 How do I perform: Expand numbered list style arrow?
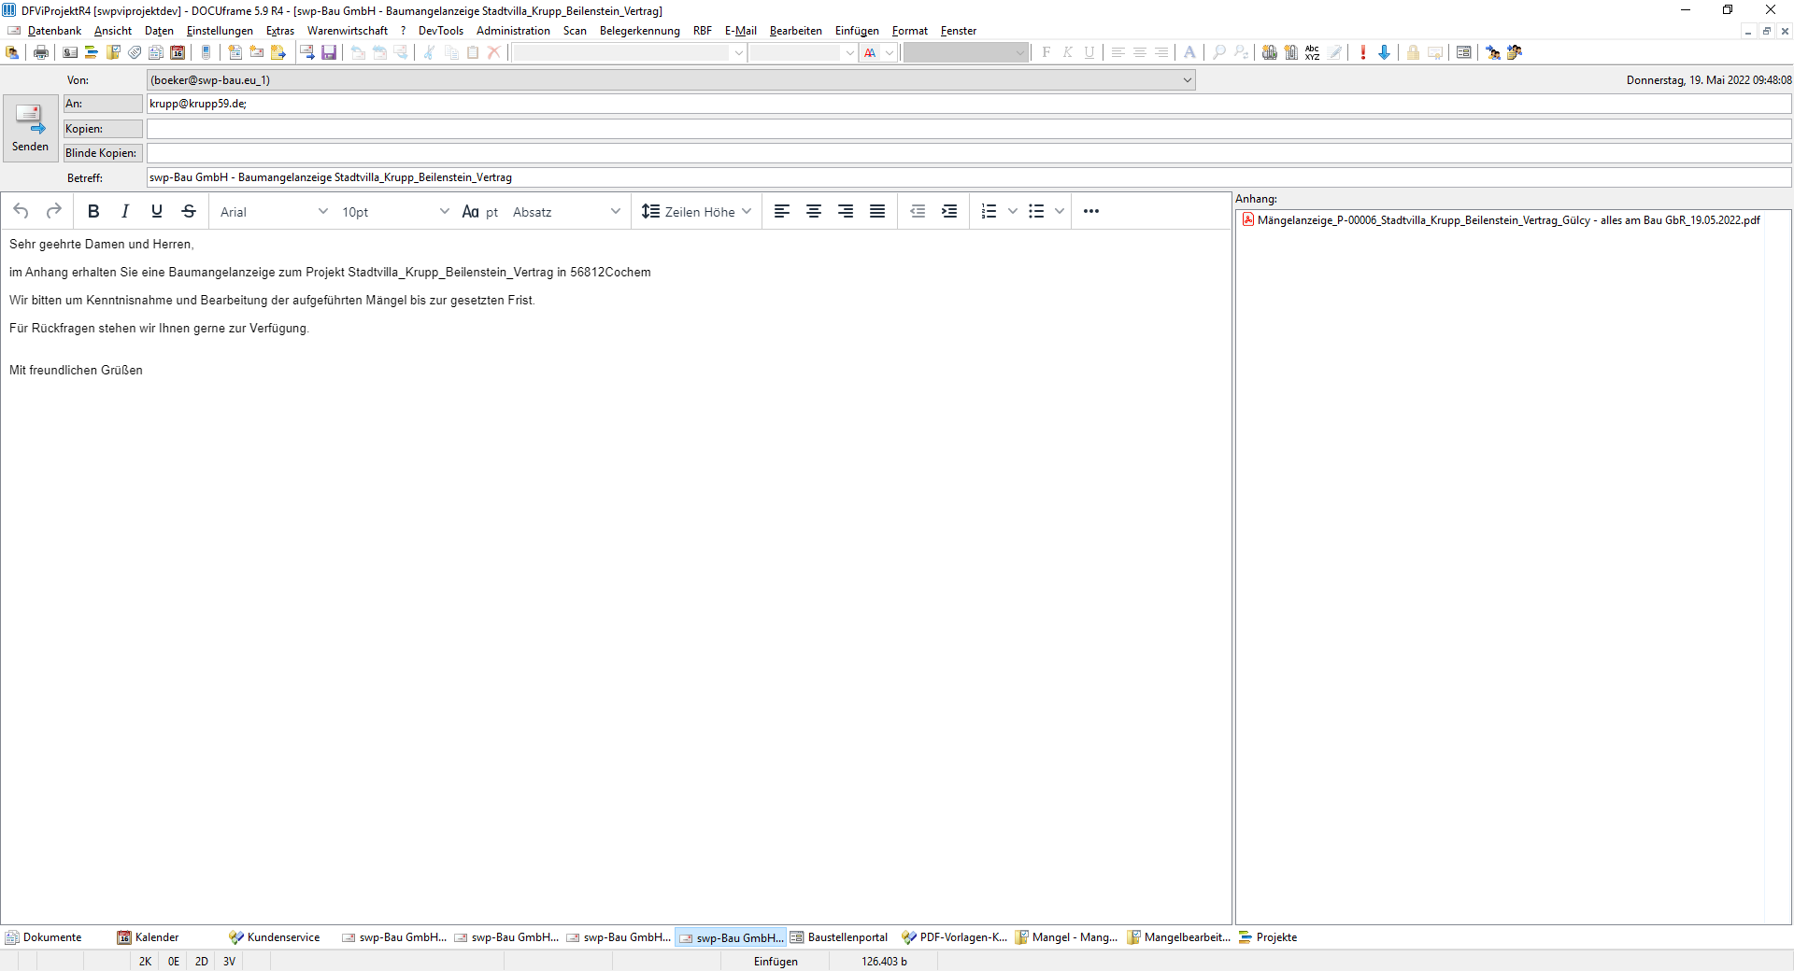[1012, 211]
